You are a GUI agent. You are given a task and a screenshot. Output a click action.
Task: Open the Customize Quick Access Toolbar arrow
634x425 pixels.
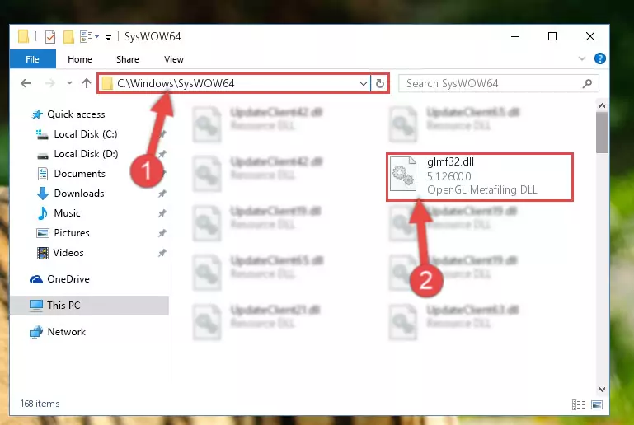(x=108, y=38)
